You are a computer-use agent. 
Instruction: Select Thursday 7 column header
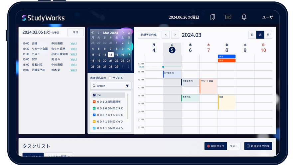(209, 48)
